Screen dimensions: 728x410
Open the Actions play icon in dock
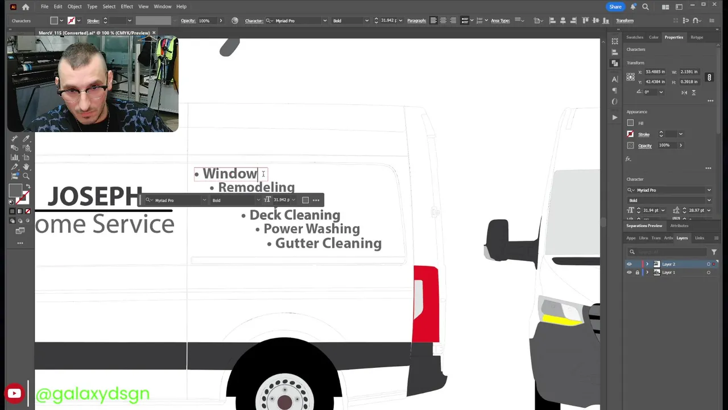[615, 117]
